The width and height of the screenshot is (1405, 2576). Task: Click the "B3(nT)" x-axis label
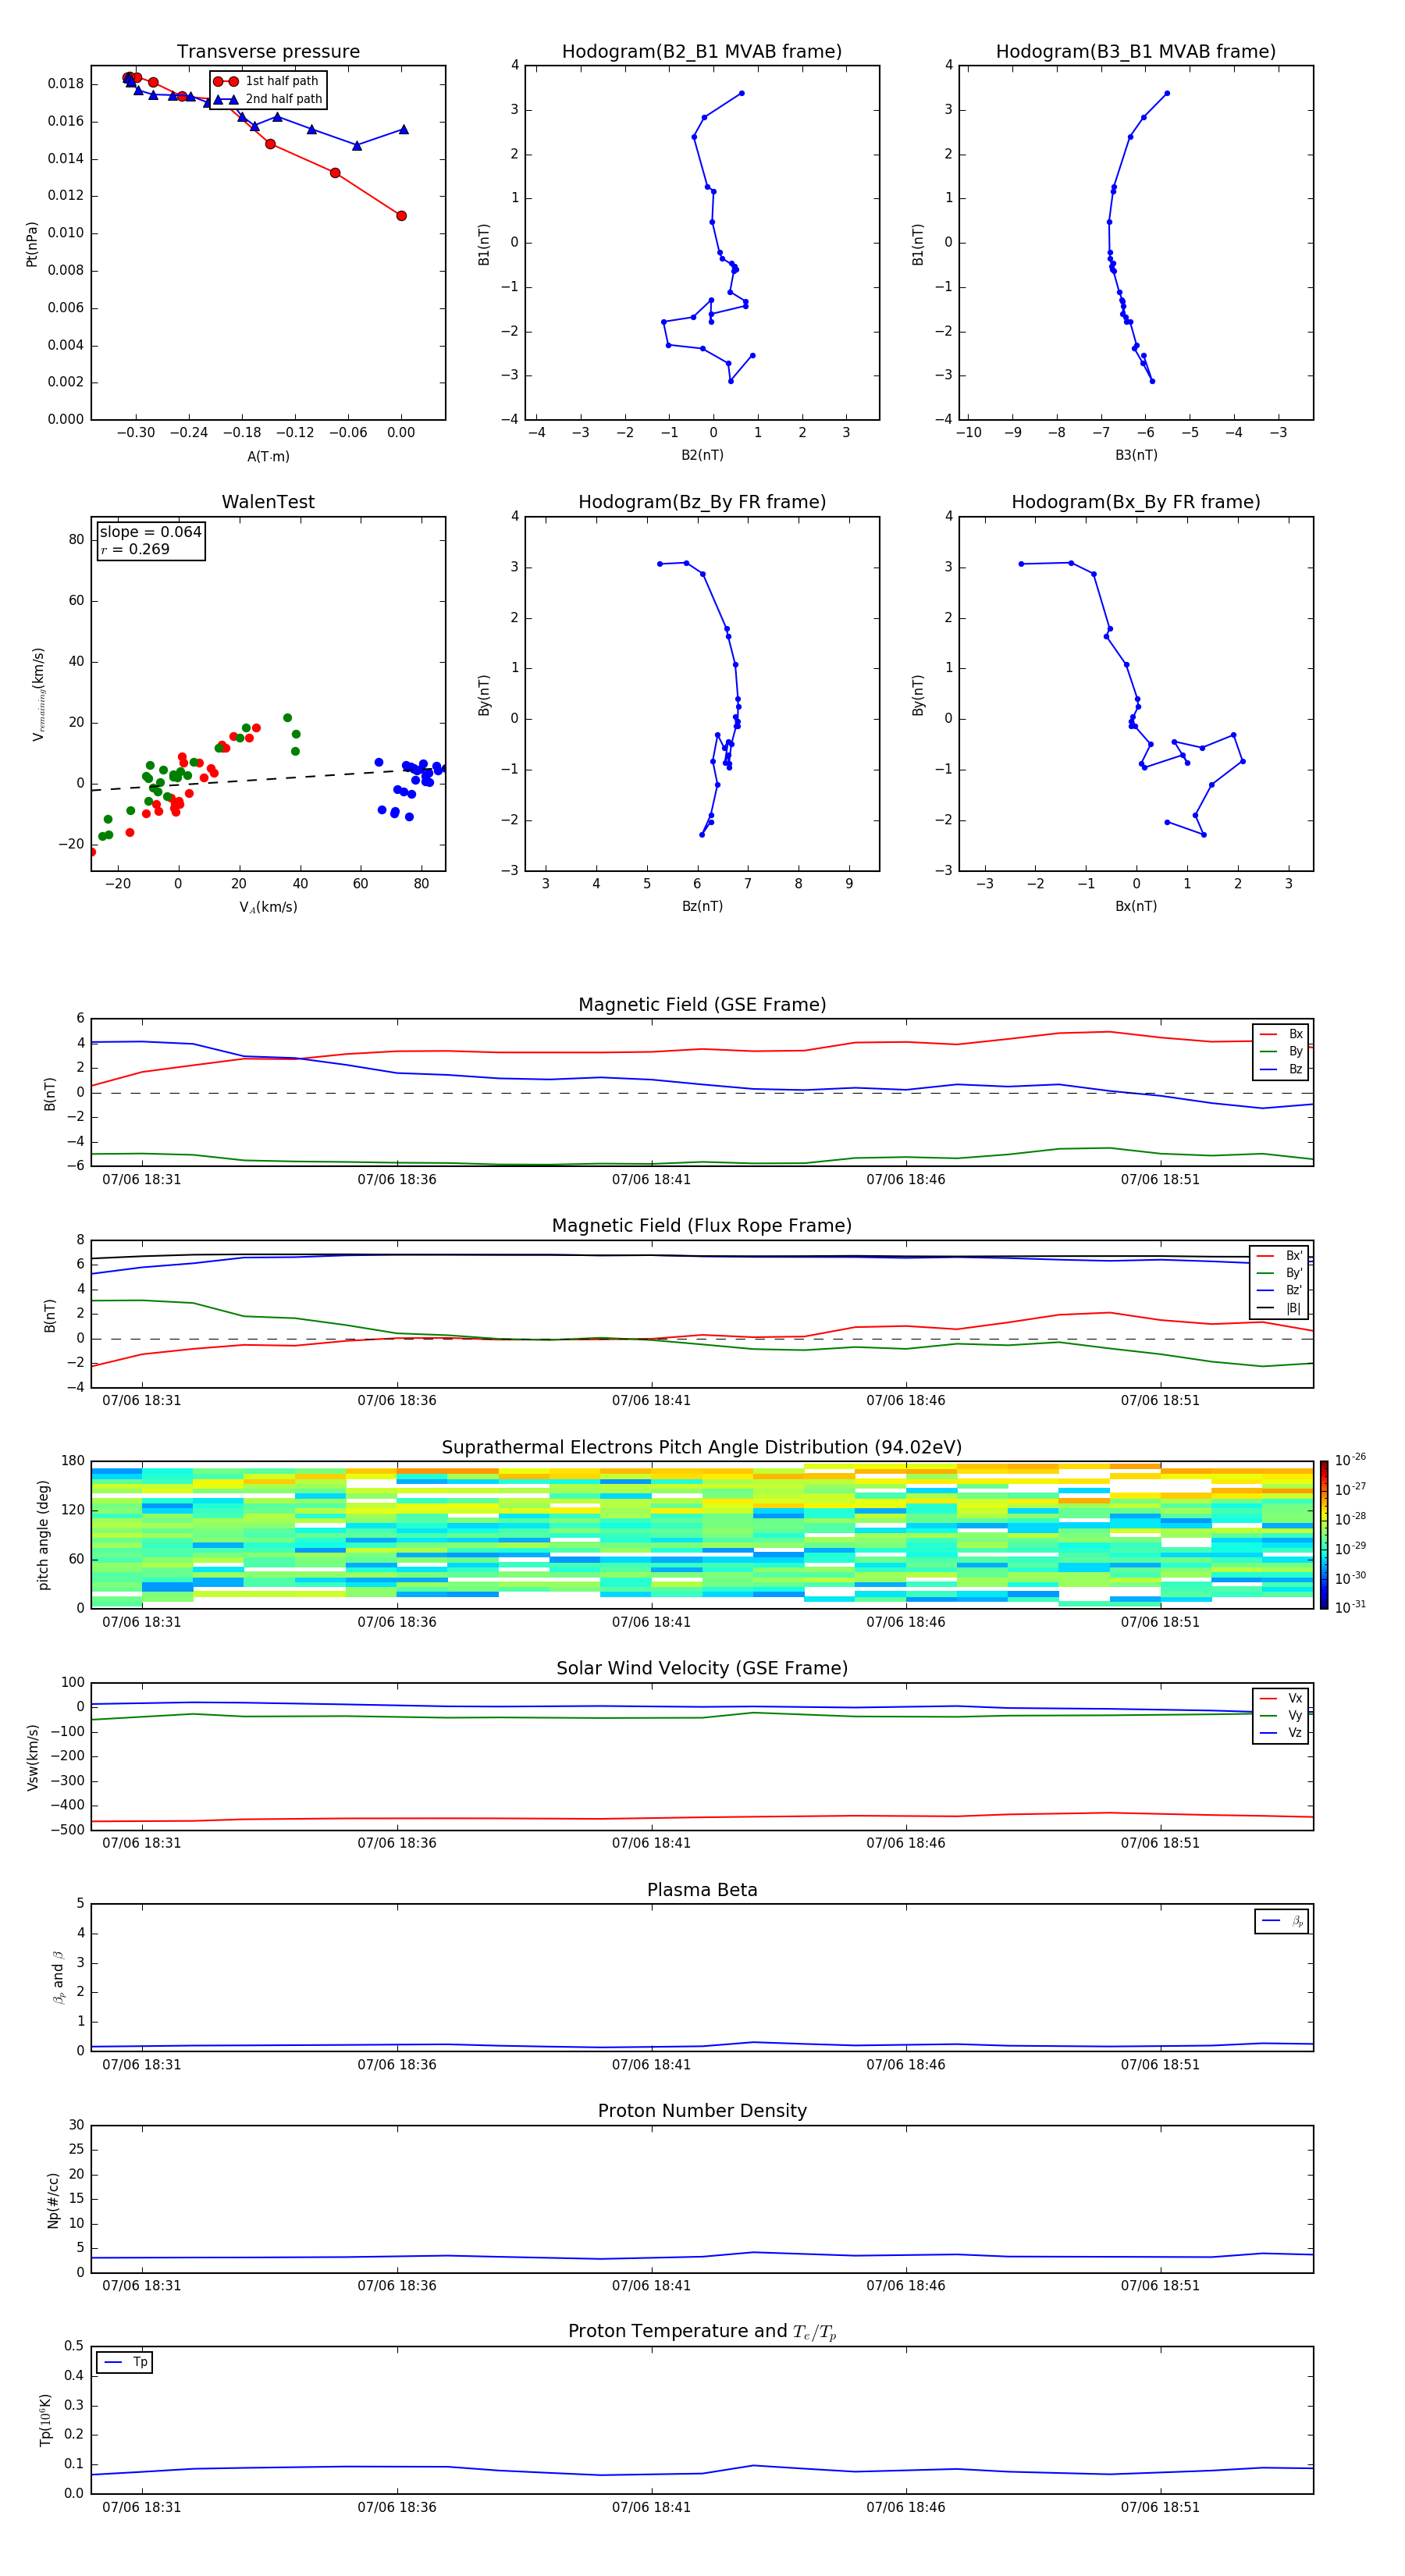[x=1136, y=455]
